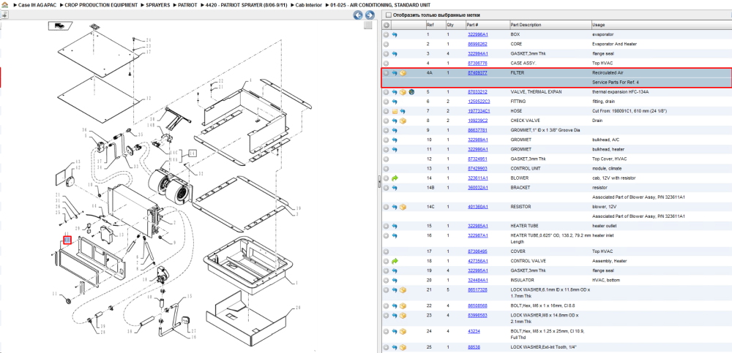Screen dimensions: 732x353
Task: Click blue arrow icon in ref 3 GASKET row
Action: click(395, 53)
